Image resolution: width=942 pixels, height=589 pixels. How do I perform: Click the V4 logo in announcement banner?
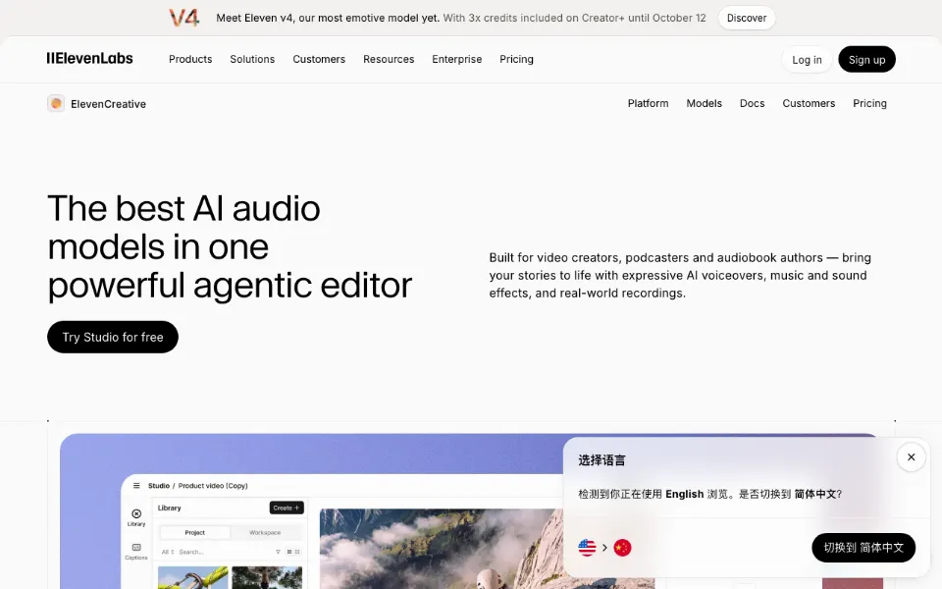(x=183, y=18)
